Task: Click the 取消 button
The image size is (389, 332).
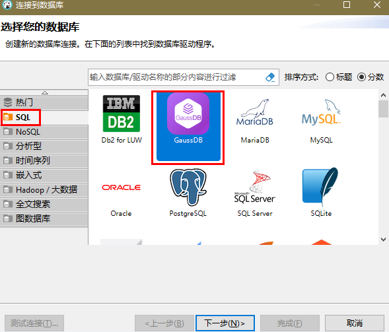Action: pos(355,323)
